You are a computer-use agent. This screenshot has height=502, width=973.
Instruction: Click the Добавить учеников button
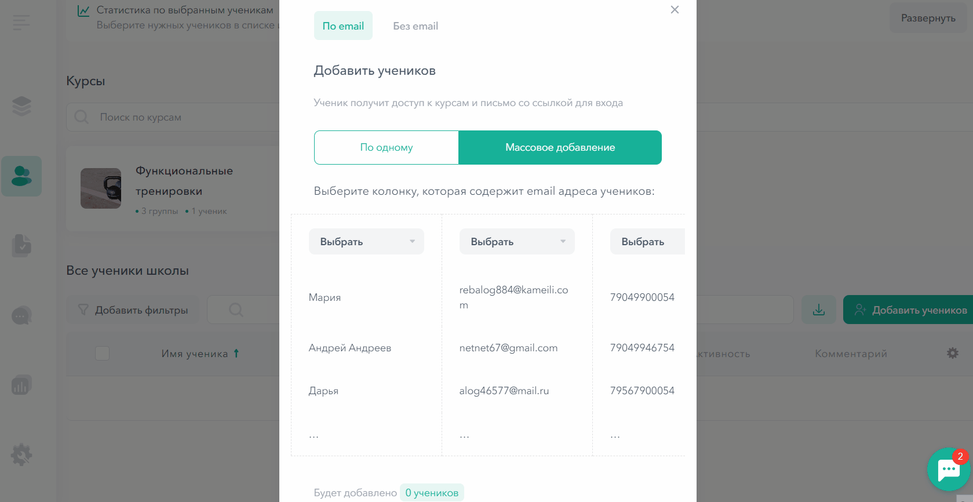coord(908,310)
